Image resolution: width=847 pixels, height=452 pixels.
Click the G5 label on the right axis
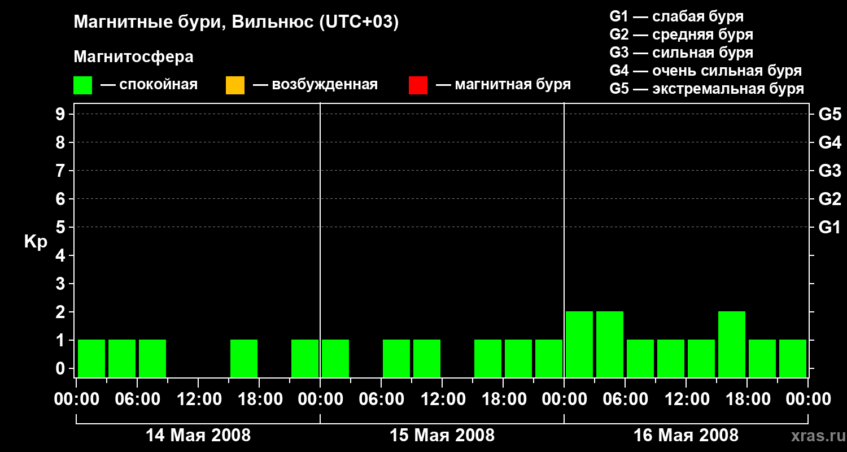click(x=829, y=114)
